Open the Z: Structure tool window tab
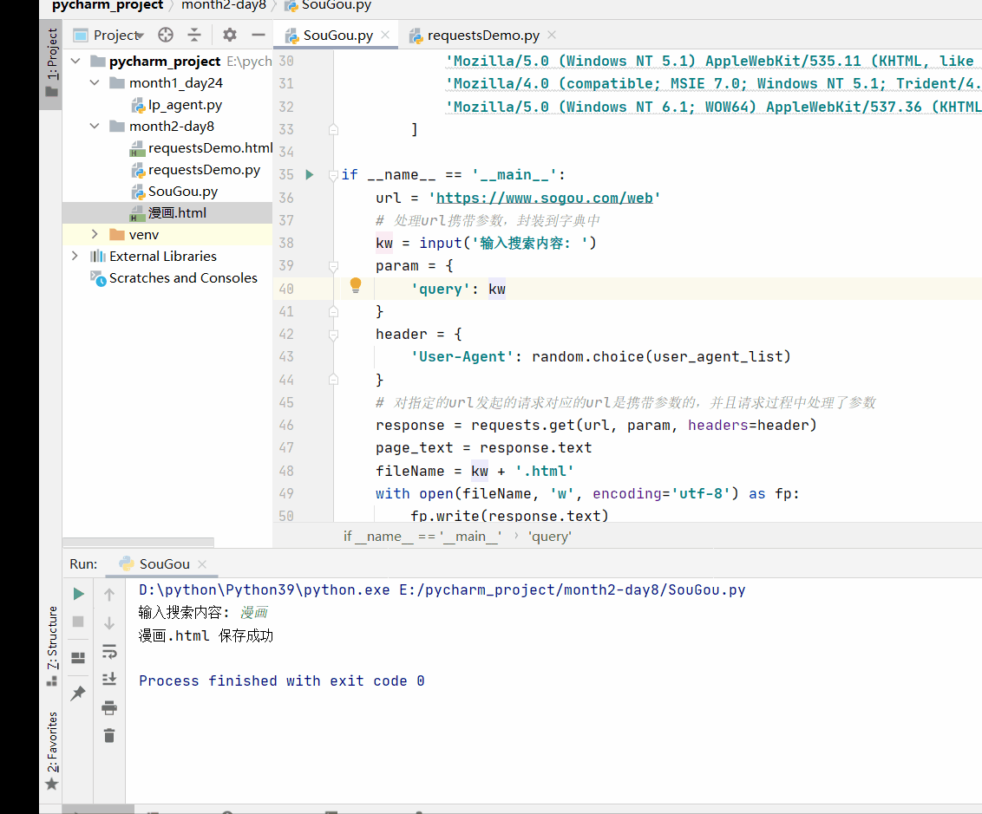The image size is (982, 814). click(51, 645)
